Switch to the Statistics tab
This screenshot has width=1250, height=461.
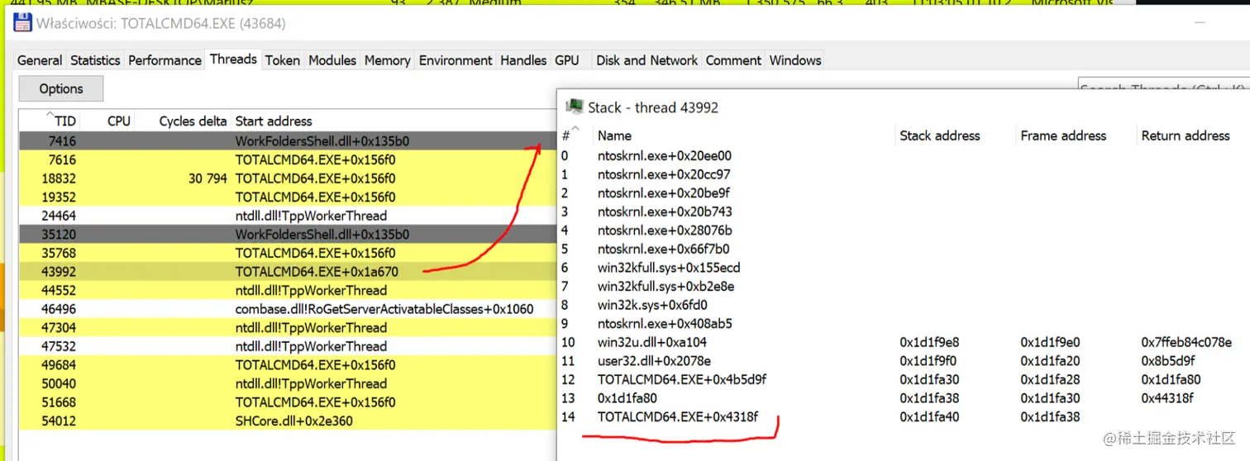point(95,60)
